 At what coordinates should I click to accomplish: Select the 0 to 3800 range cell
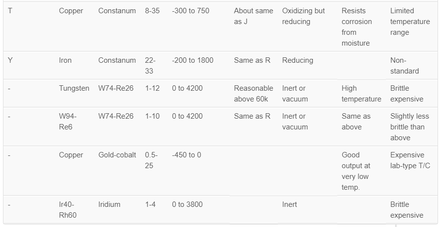point(187,204)
